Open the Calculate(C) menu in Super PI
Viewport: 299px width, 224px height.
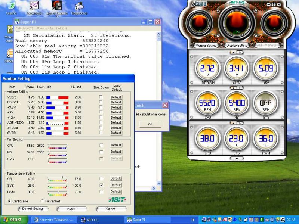24,28
